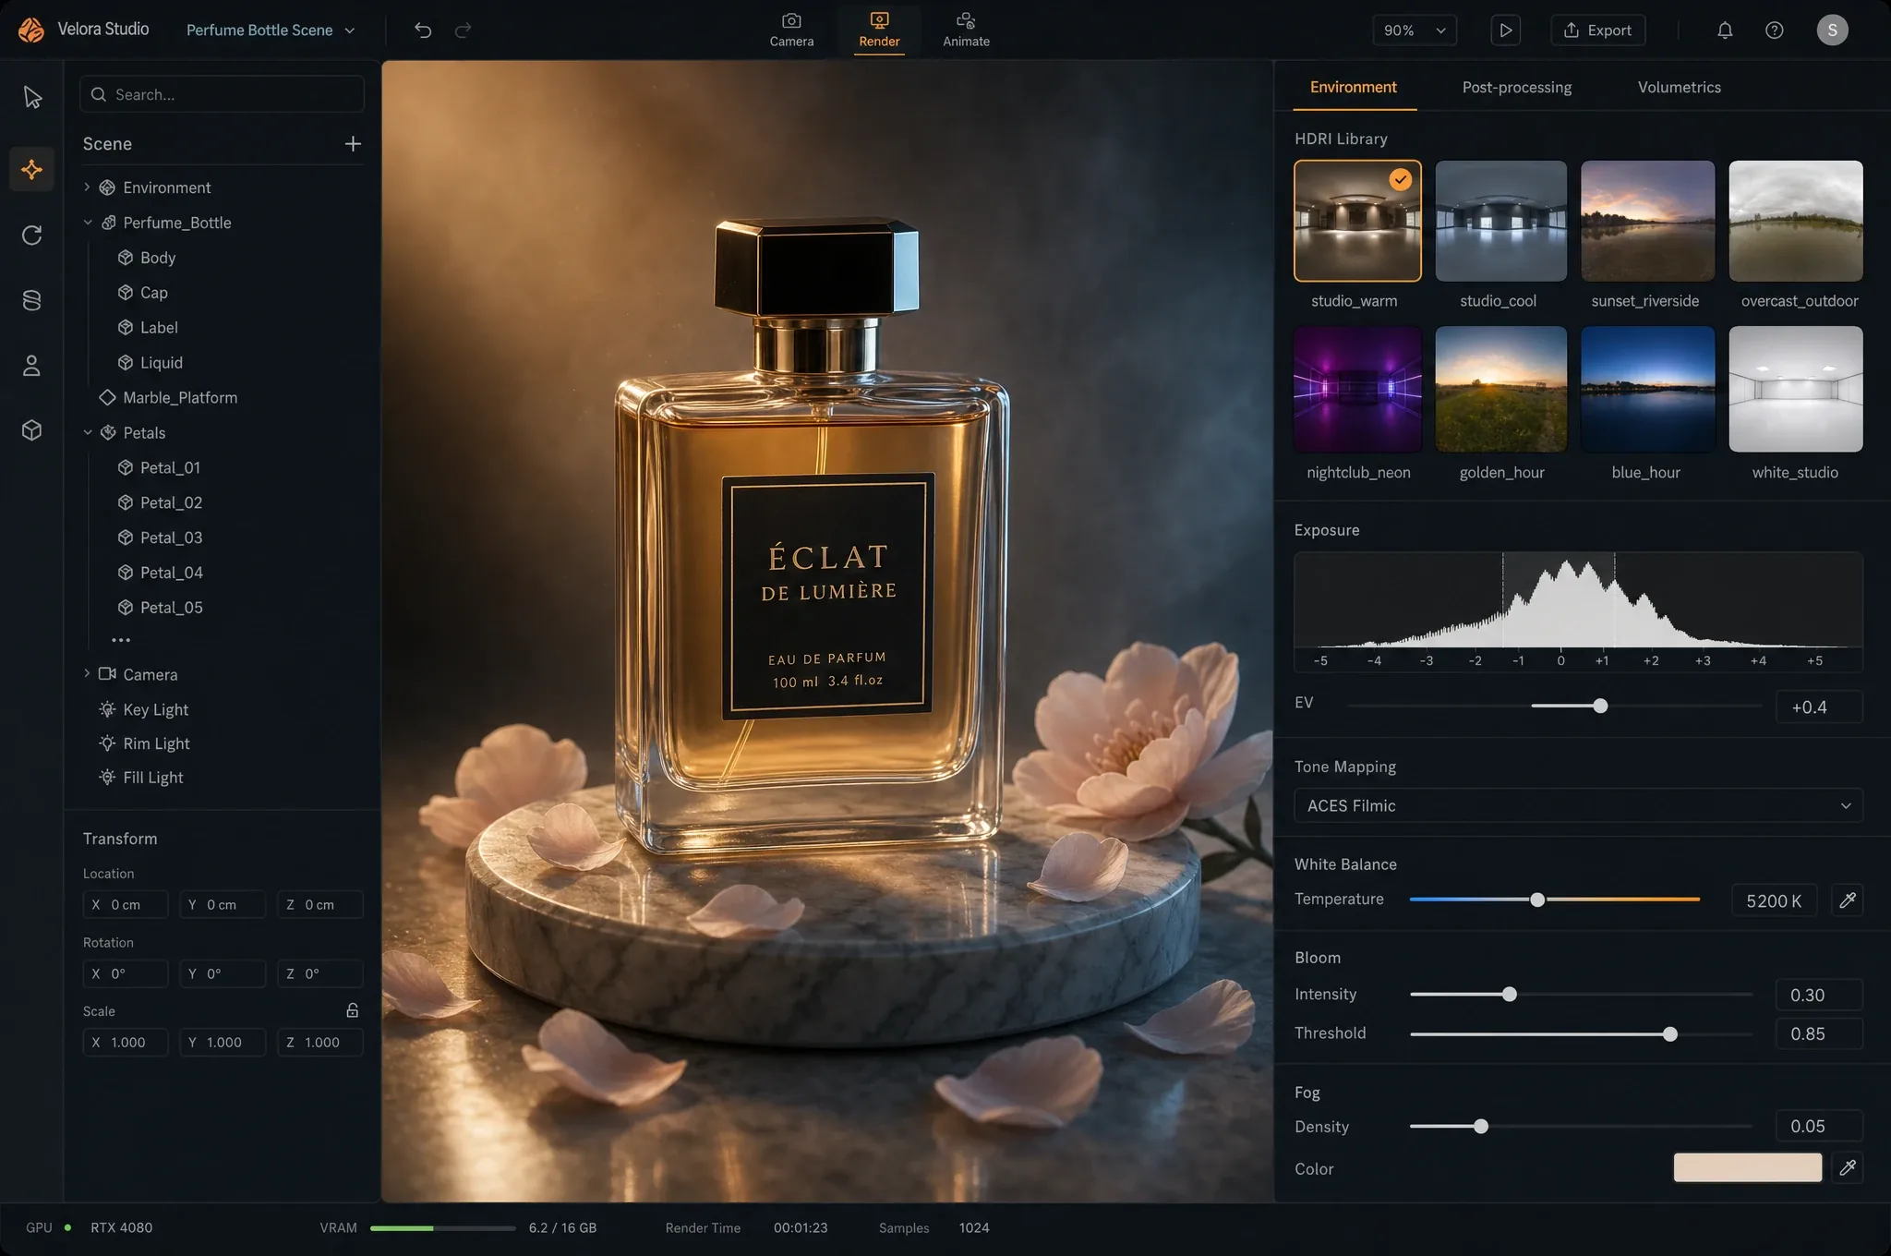Click the circular refresh icon in sidebar
1891x1256 pixels.
pos(32,235)
